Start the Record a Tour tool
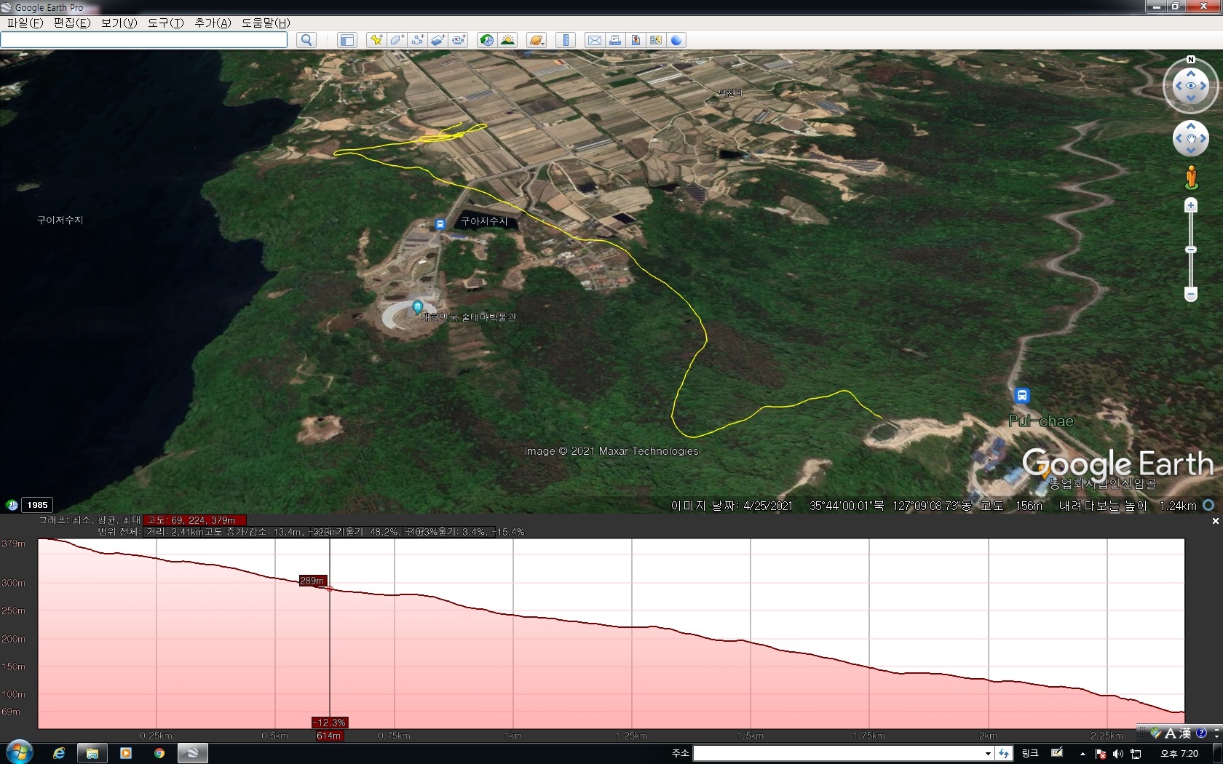Screen dimensions: 1223x764 459,40
